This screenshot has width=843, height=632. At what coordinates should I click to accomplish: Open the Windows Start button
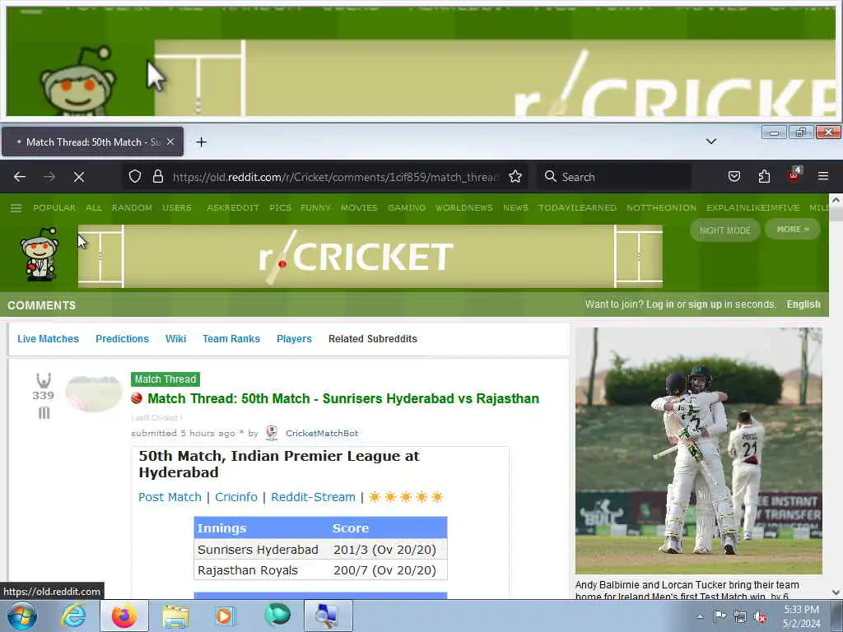(x=21, y=616)
